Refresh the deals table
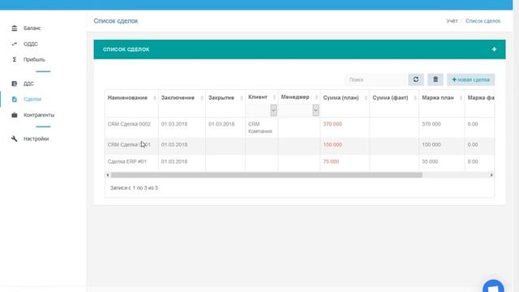 (416, 79)
